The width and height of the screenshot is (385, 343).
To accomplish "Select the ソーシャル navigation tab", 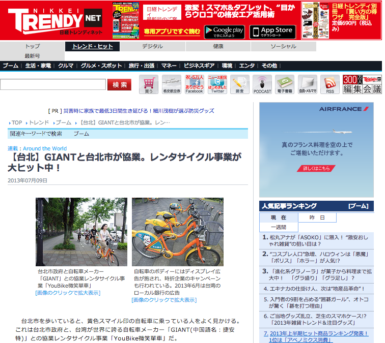I will pyautogui.click(x=283, y=46).
